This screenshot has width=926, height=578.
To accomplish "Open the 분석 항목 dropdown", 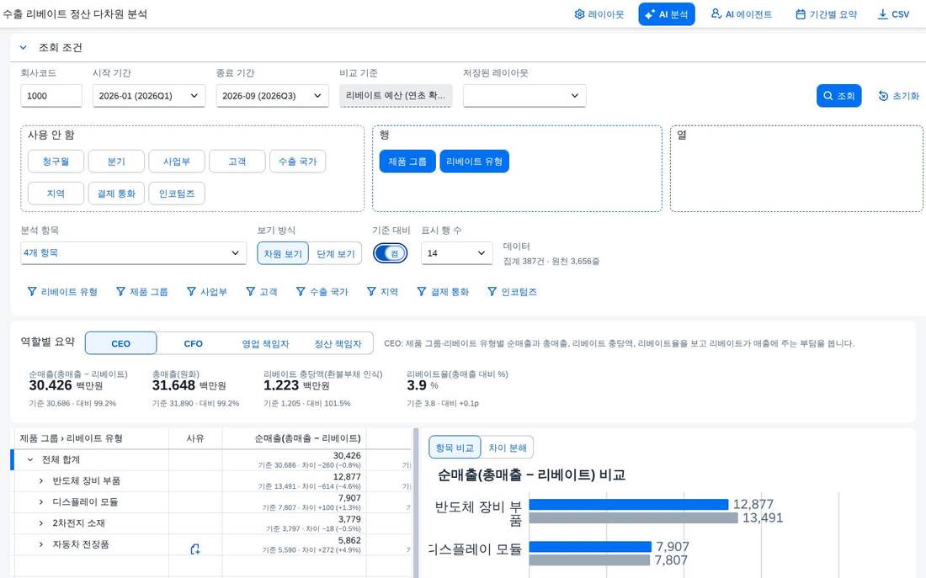I will [134, 252].
